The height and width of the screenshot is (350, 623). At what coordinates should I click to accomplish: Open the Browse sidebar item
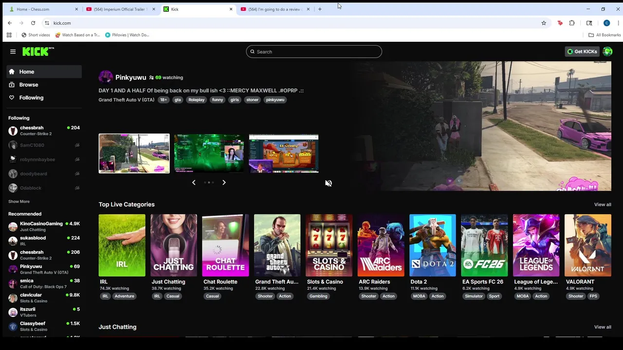click(x=44, y=85)
